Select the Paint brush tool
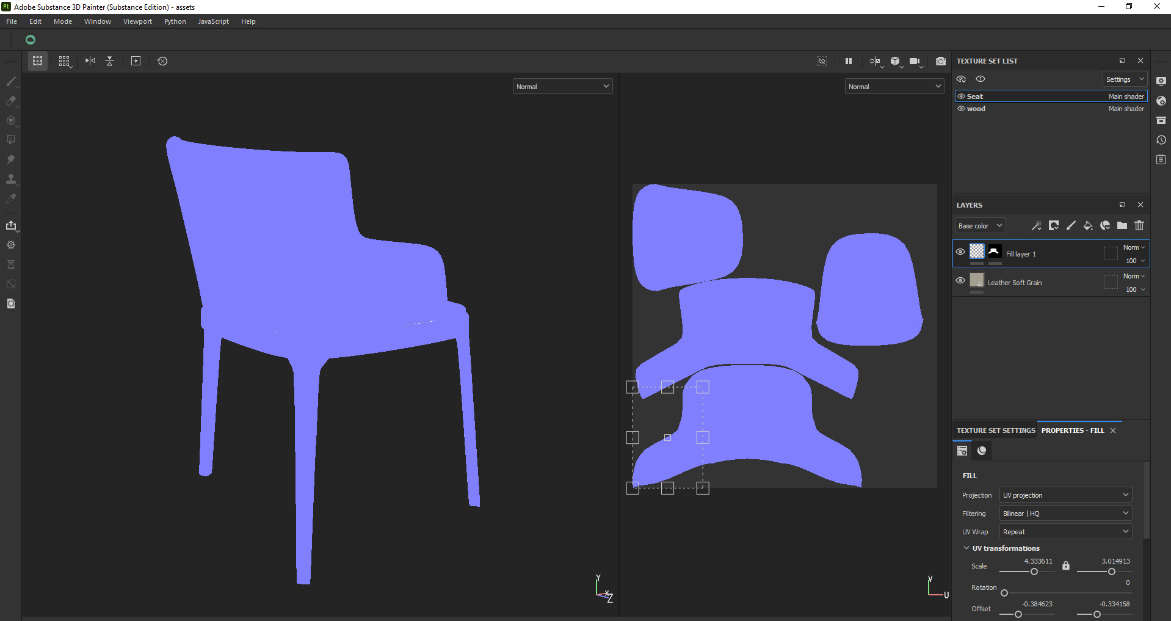 (x=11, y=81)
